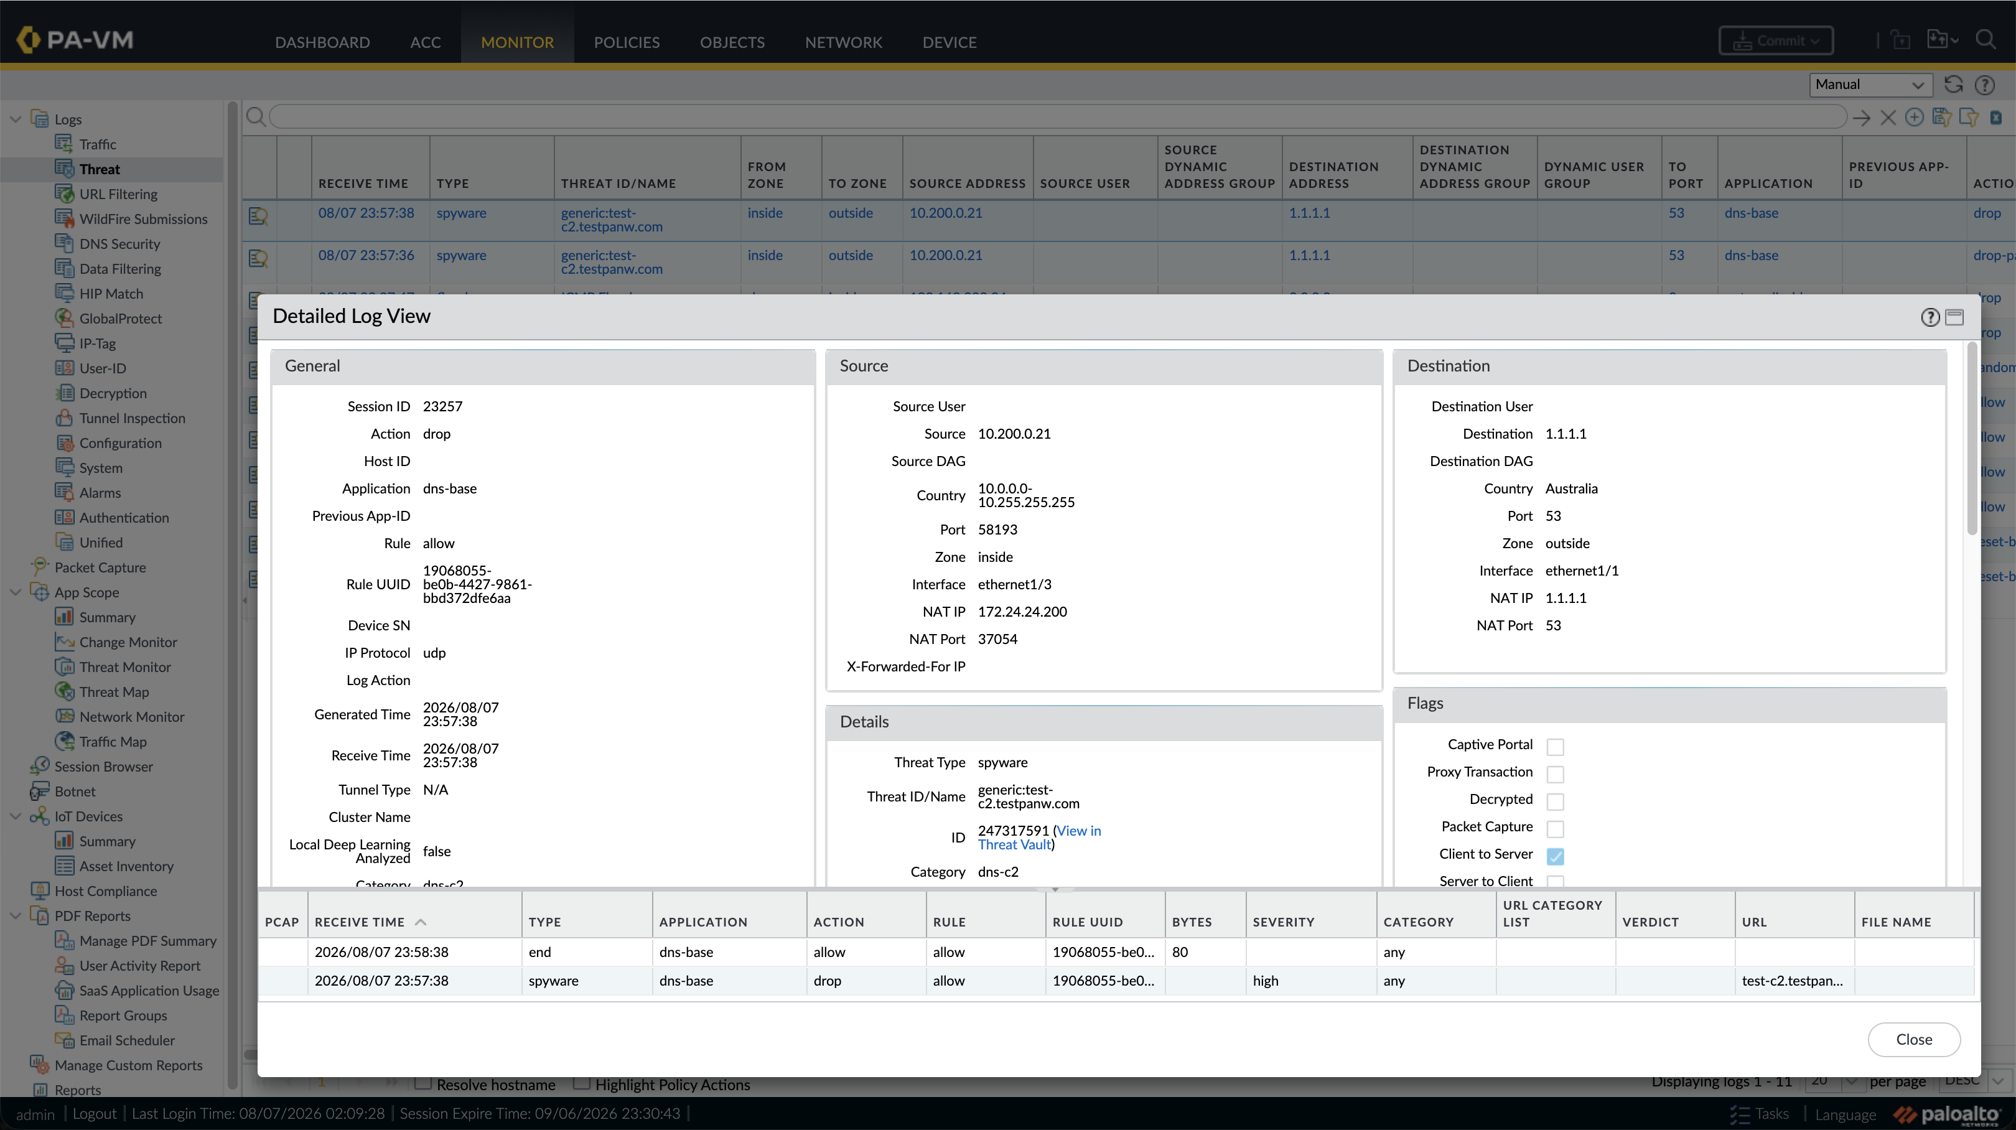Open the DNS Security log icon
2016x1130 pixels.
point(64,243)
